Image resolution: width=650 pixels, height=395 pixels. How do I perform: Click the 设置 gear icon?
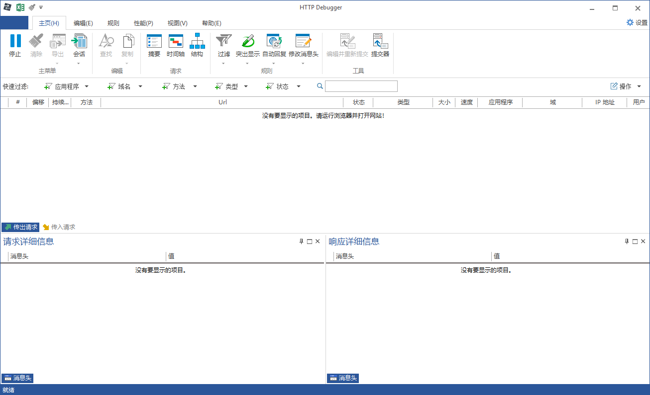[630, 22]
